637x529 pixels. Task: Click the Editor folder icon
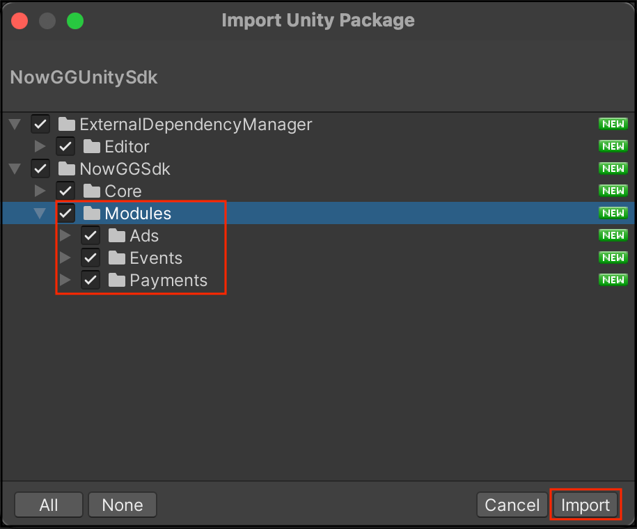point(92,147)
